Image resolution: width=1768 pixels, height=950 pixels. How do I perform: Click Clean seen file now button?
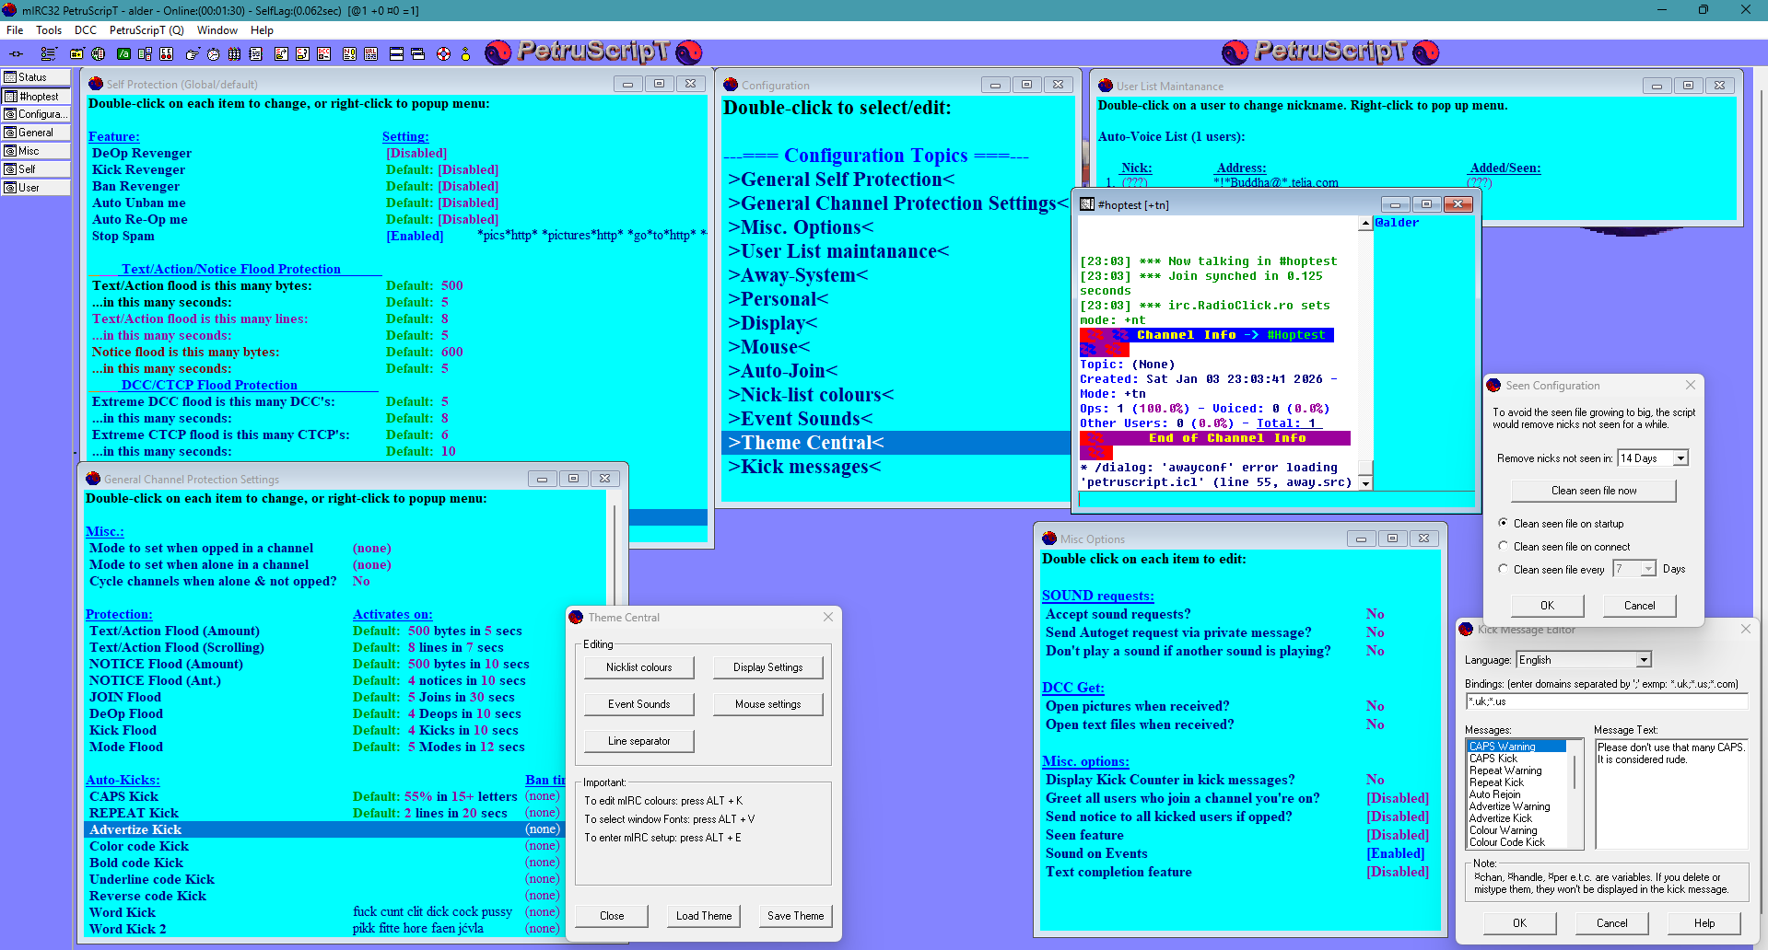1594,491
